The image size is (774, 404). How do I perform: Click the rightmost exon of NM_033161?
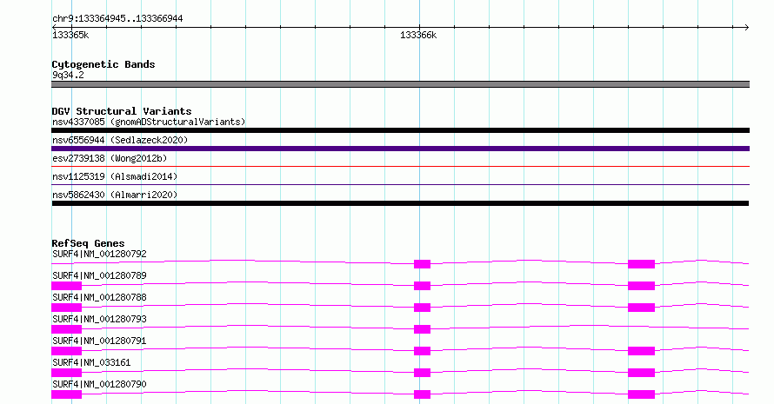(641, 373)
